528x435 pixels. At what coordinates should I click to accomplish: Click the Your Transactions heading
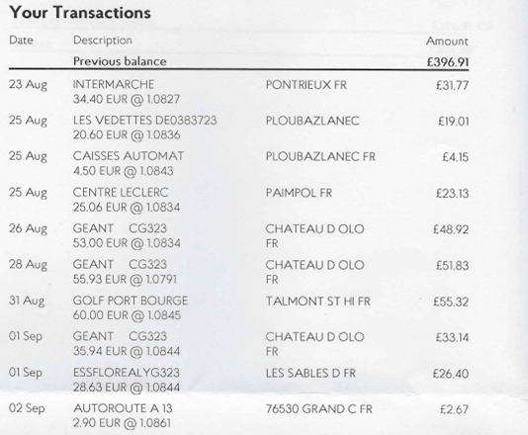pyautogui.click(x=80, y=13)
